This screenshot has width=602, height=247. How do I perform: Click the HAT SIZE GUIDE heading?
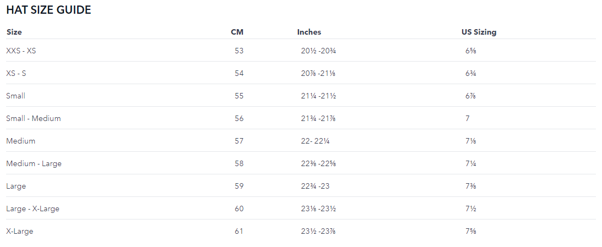48,10
